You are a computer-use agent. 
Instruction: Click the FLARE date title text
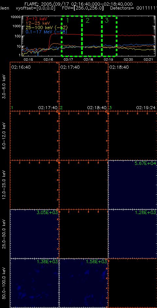pyautogui.click(x=78, y=4)
